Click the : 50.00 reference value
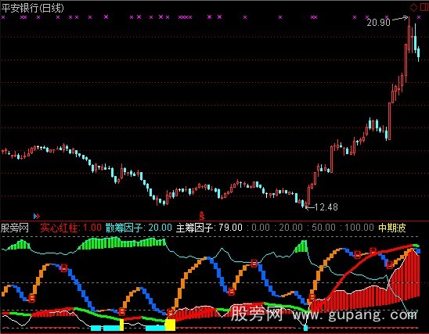Image resolution: width=429 pixels, height=334 pixels. tap(322, 228)
